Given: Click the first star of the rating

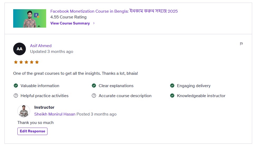Looking at the screenshot, I should click(x=16, y=62).
